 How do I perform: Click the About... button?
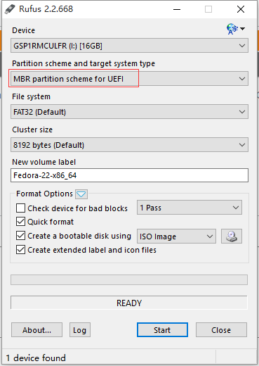point(36,330)
